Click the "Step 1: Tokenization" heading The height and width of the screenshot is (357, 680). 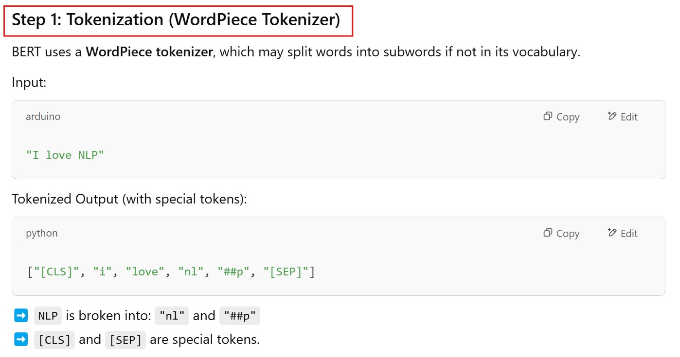point(176,20)
